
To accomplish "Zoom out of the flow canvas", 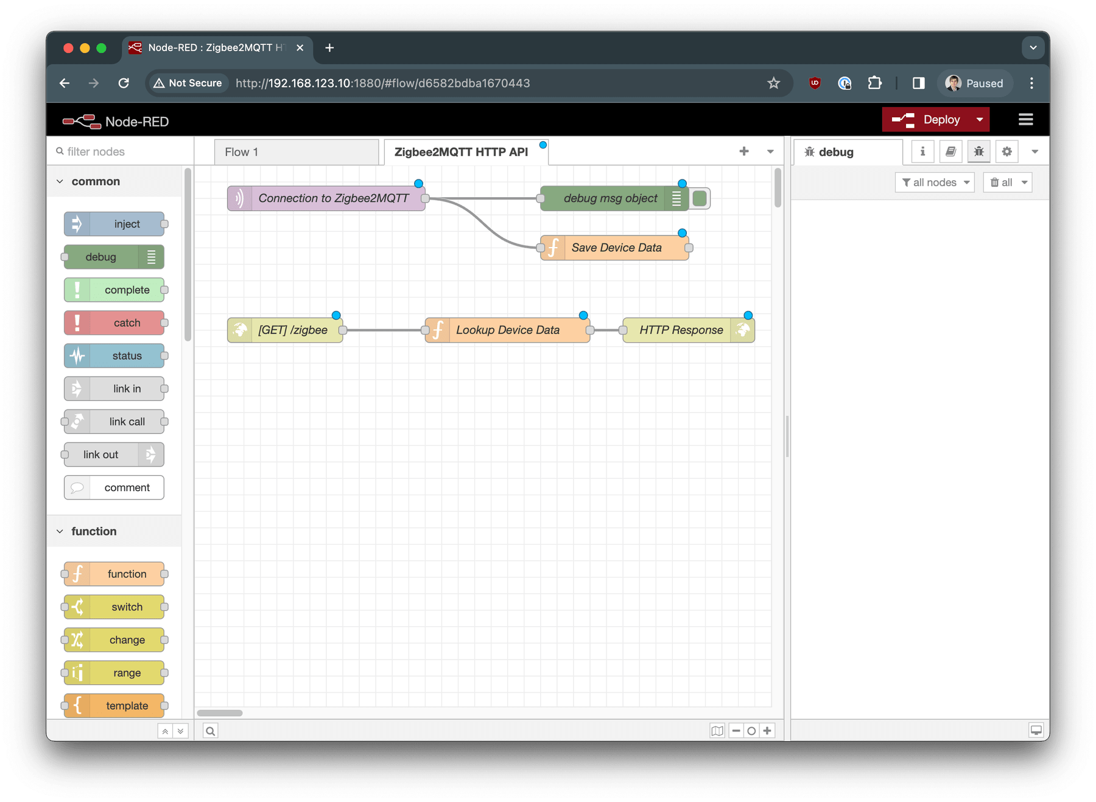I will point(736,730).
